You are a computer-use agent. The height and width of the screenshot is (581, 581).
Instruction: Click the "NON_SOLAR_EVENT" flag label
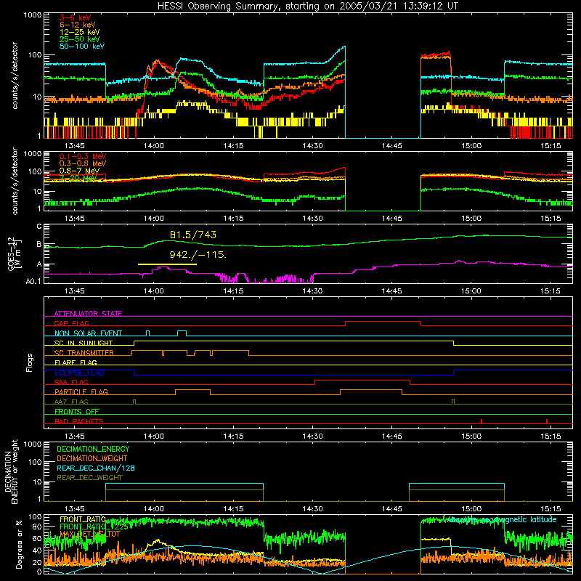coord(88,333)
